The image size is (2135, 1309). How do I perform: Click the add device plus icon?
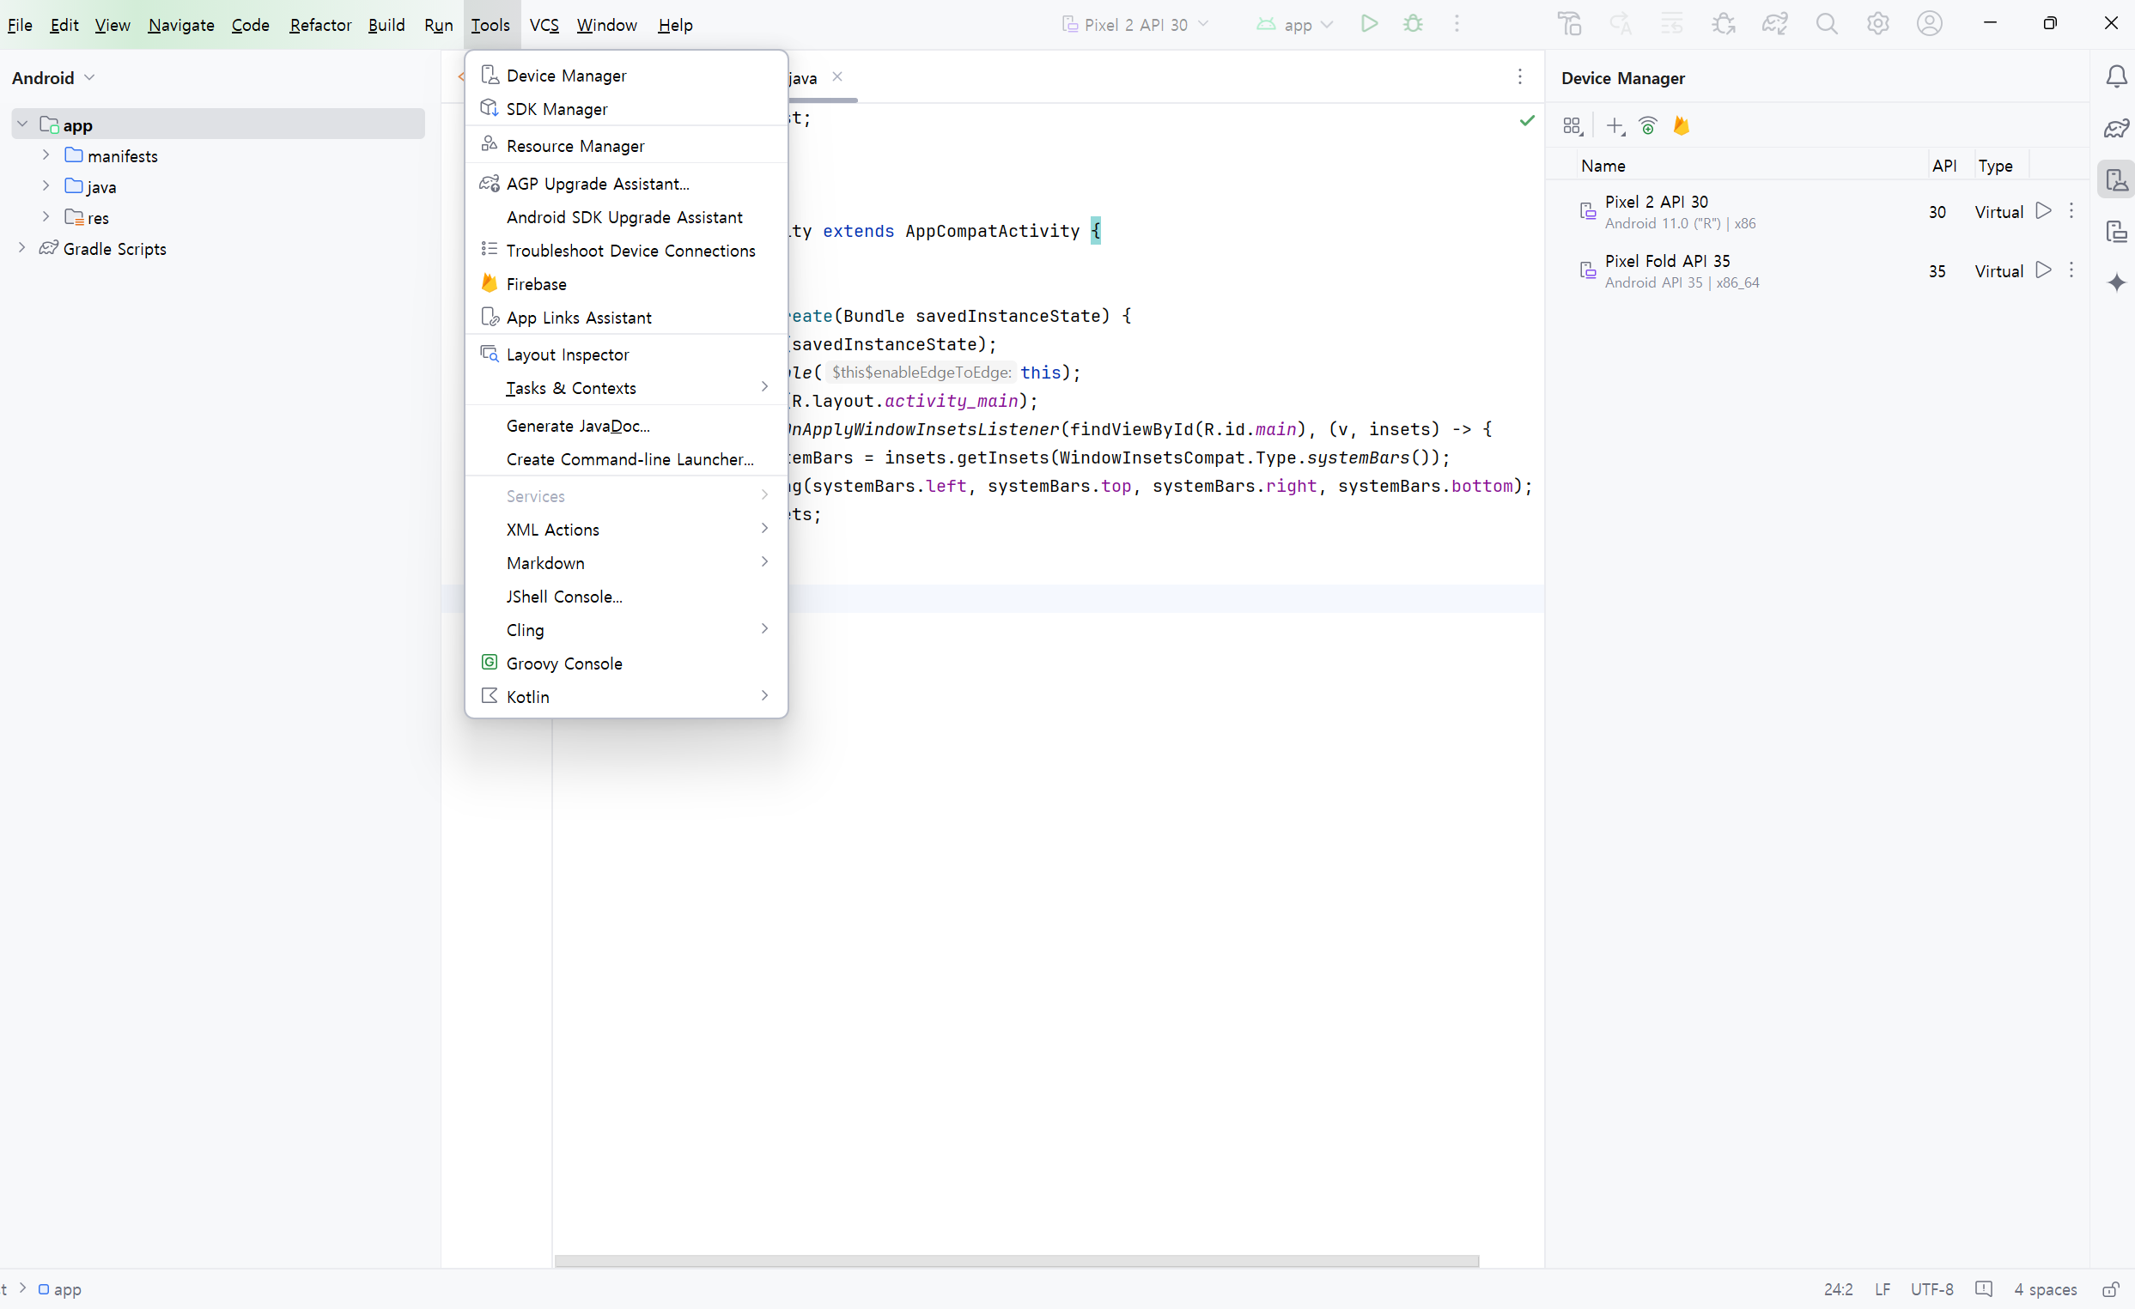(x=1615, y=126)
